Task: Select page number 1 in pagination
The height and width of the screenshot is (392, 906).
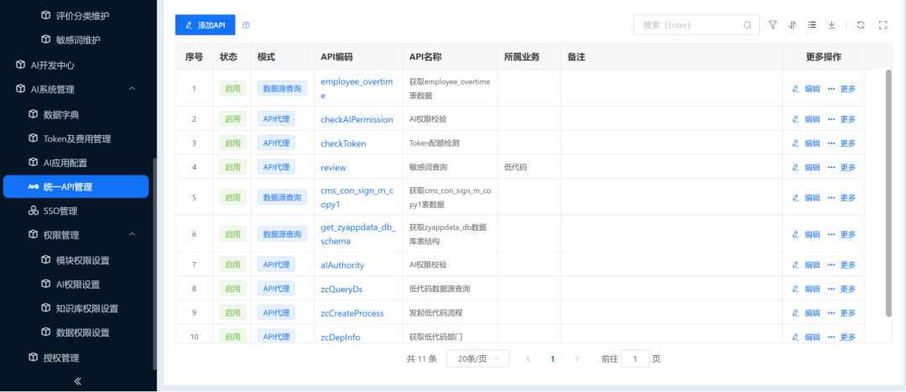Action: (x=552, y=358)
